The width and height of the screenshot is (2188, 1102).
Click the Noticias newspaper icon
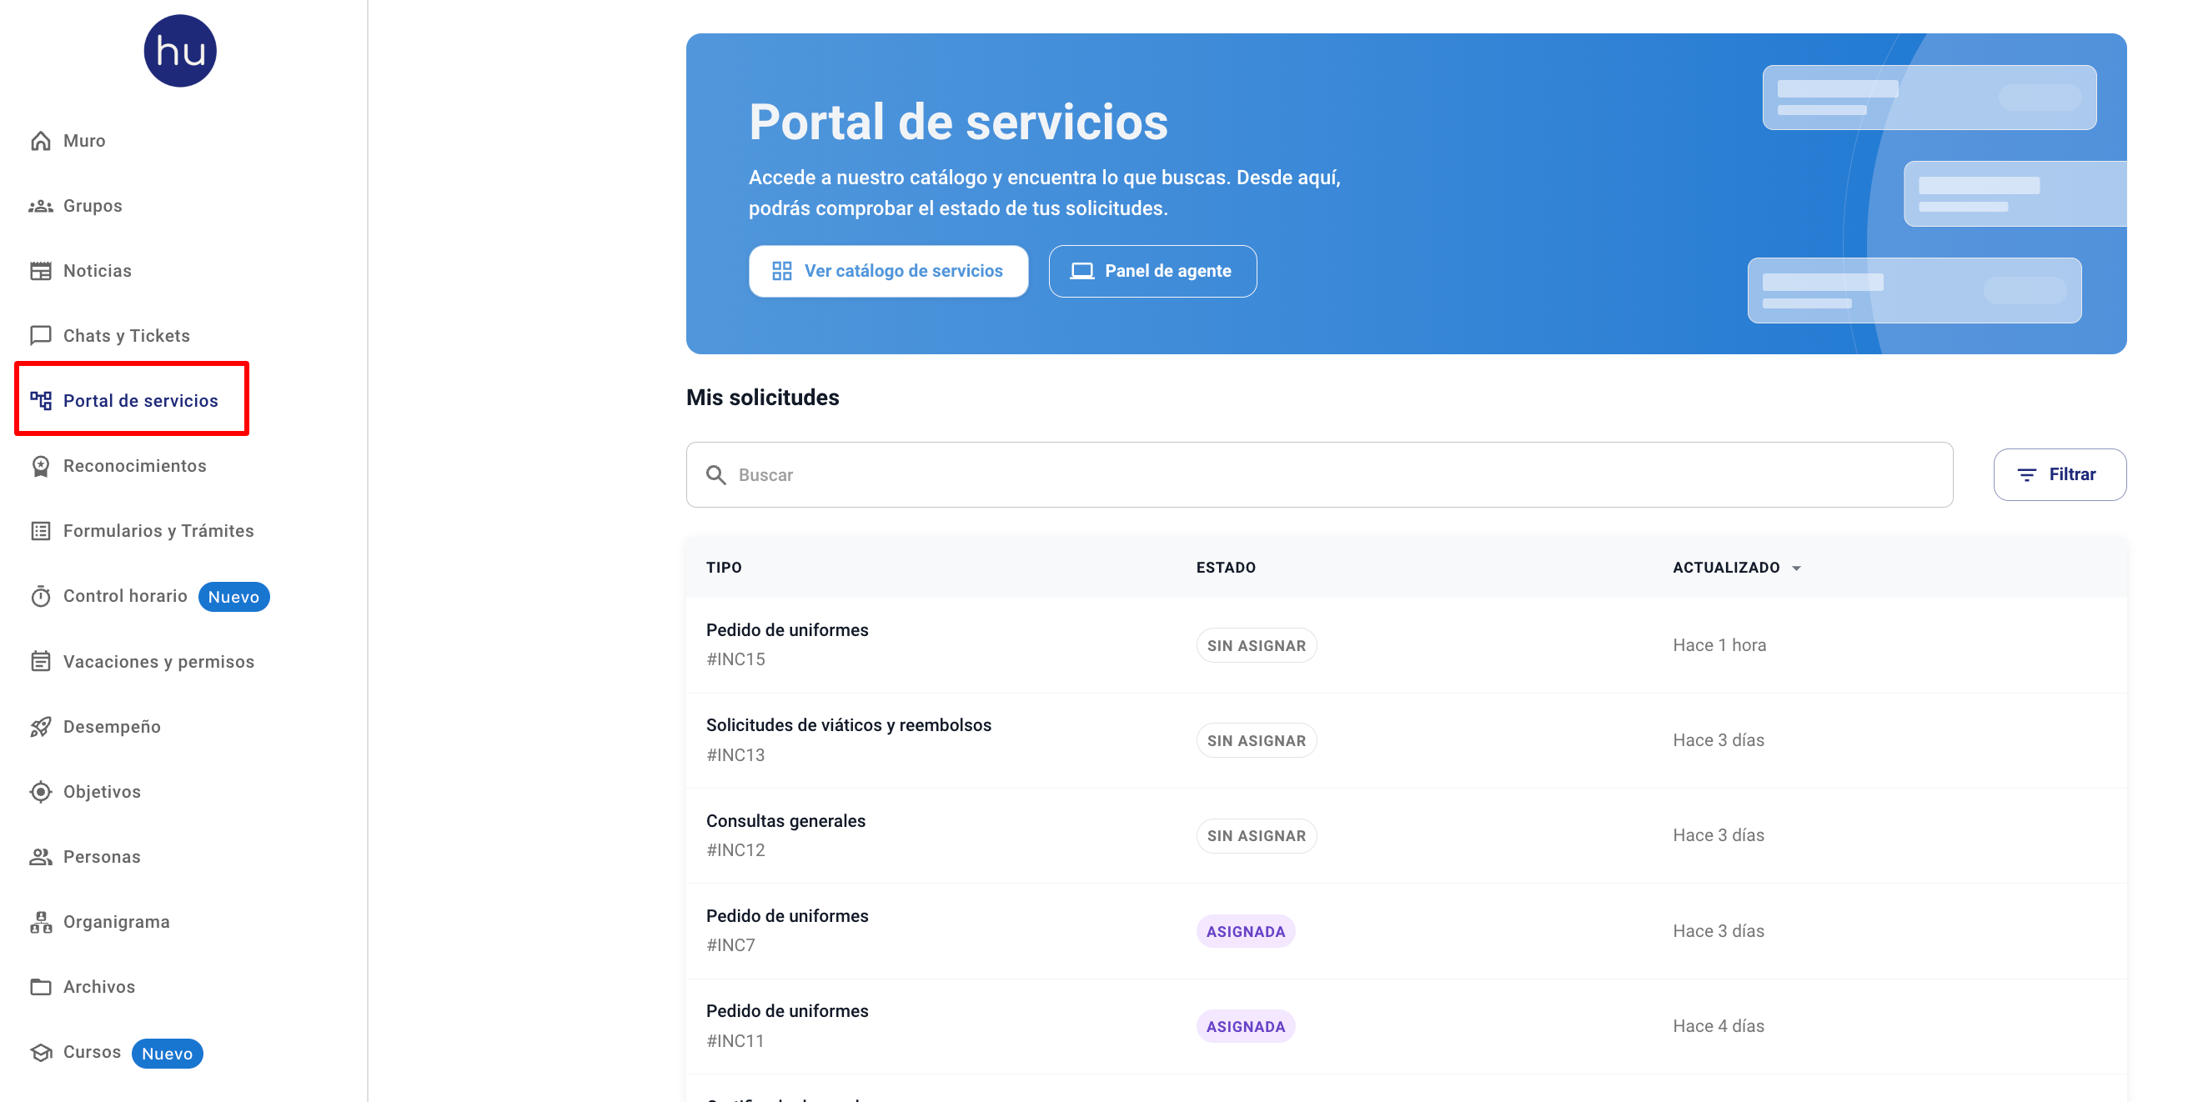pos(41,271)
